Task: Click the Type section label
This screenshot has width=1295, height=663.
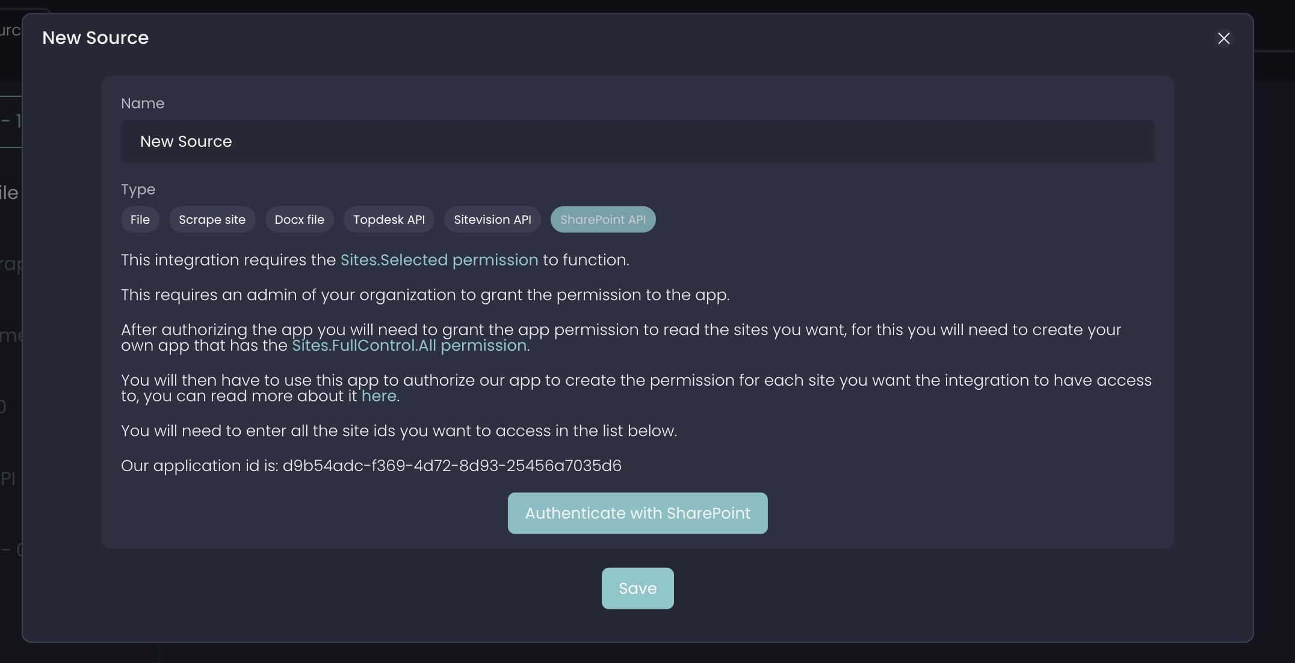Action: [138, 190]
